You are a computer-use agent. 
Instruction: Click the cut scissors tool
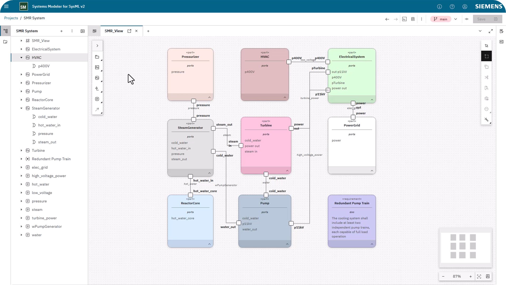click(x=486, y=78)
